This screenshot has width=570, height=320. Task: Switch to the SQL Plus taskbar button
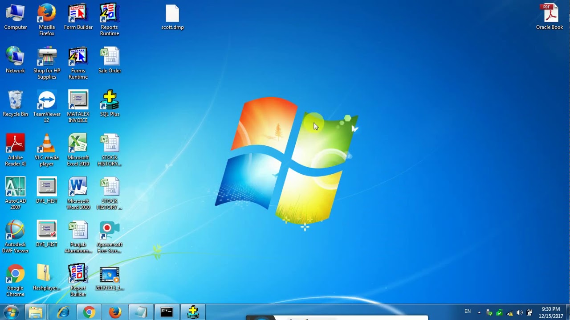(193, 312)
